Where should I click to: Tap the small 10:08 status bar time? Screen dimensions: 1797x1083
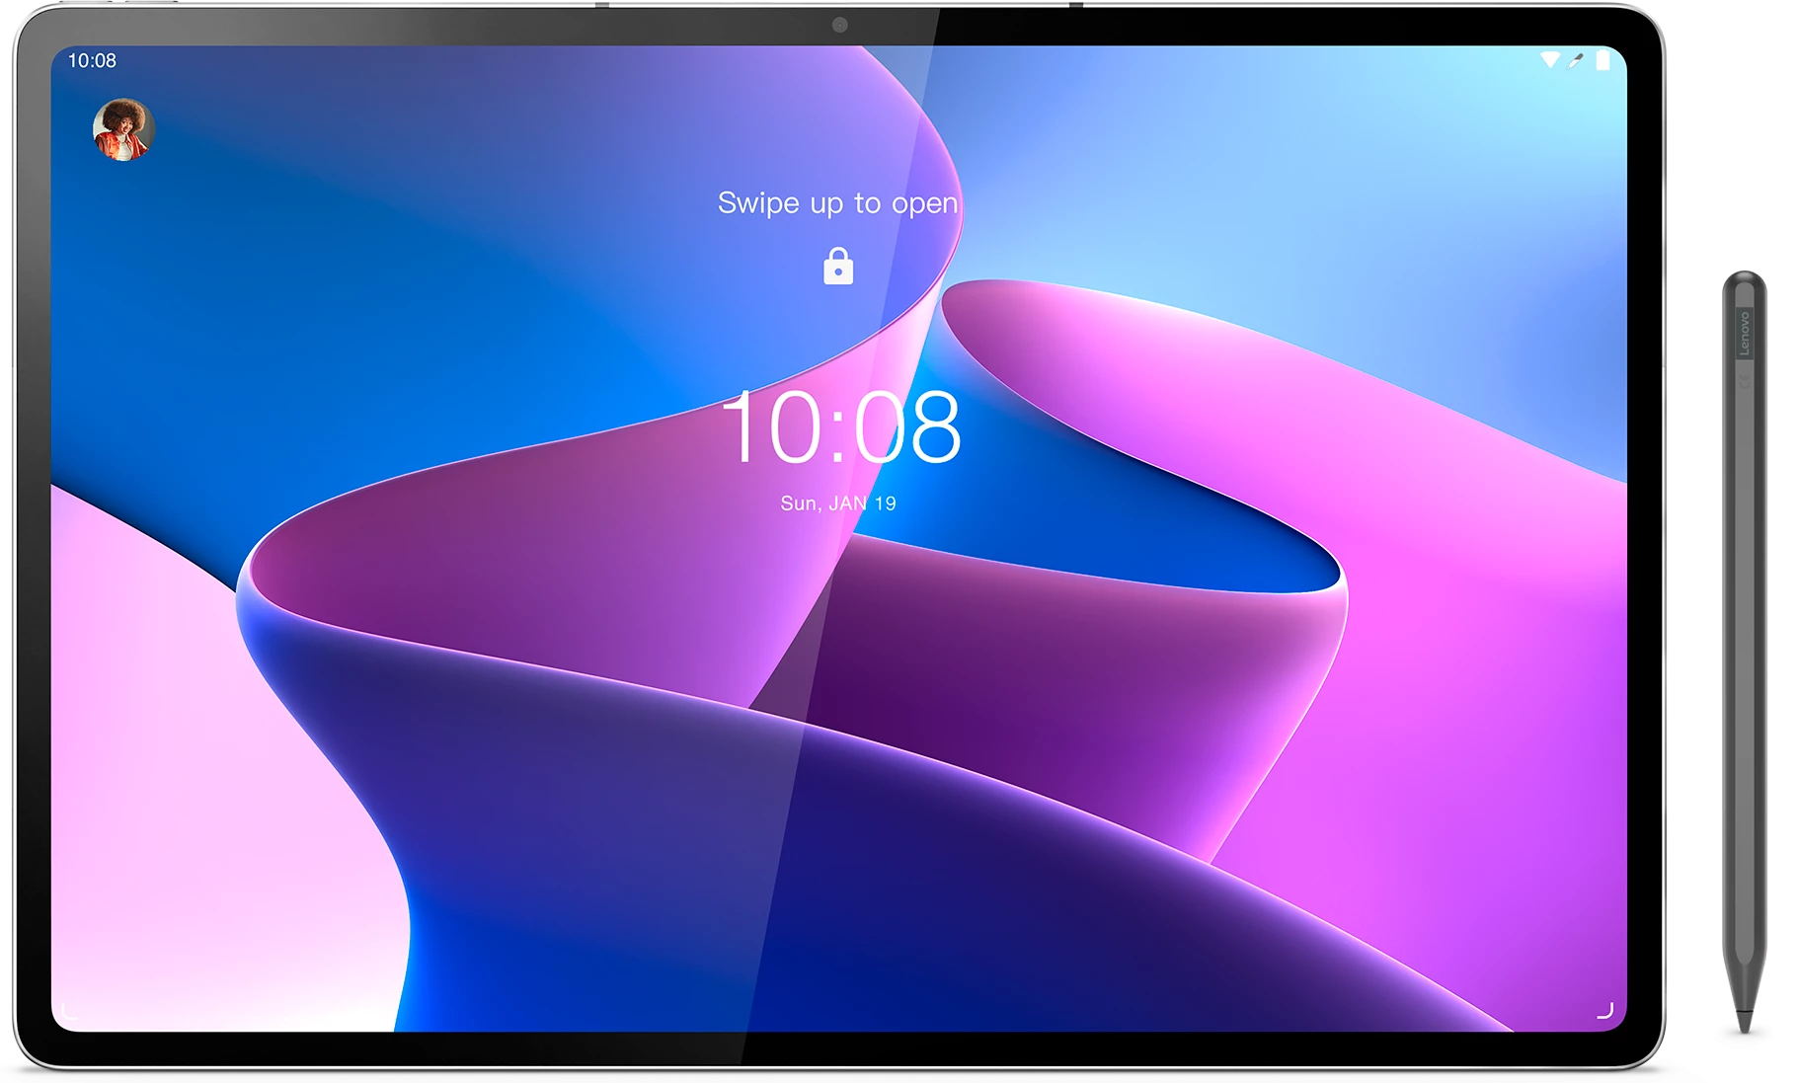(92, 60)
